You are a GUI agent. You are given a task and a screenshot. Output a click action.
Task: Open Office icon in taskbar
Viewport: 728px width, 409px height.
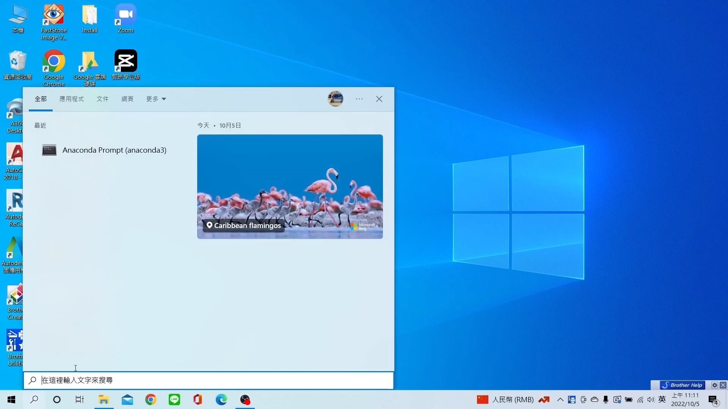(198, 400)
